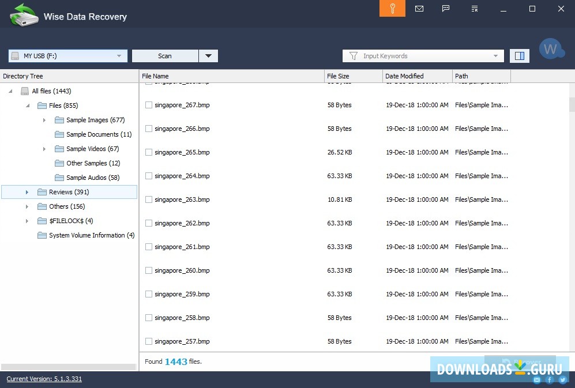Check the box for singapore_263.bmp
Image resolution: width=575 pixels, height=388 pixels.
pyautogui.click(x=149, y=199)
